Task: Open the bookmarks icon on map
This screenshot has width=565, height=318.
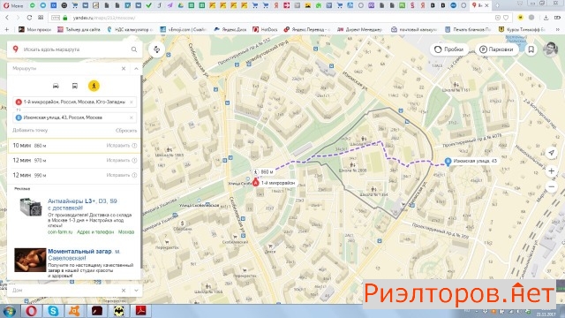Action: click(x=531, y=49)
